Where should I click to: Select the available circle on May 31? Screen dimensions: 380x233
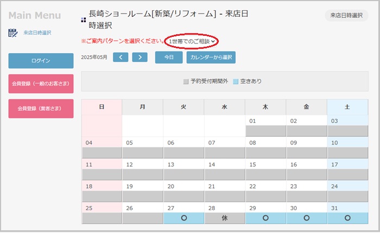click(347, 218)
